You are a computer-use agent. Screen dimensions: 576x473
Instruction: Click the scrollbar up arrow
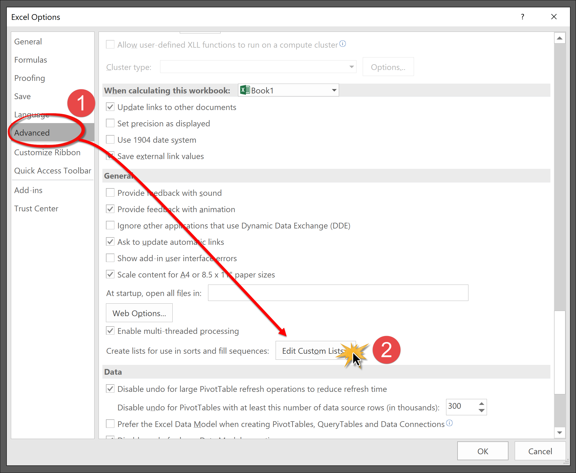click(x=560, y=38)
